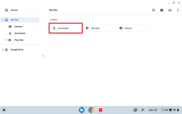
Task: Open the stylus tools icon
Action: coord(143,110)
